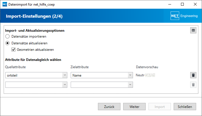Click the 'Neutr' preview value
Image resolution: width=202 pixels, height=116 pixels.
pyautogui.click(x=140, y=75)
